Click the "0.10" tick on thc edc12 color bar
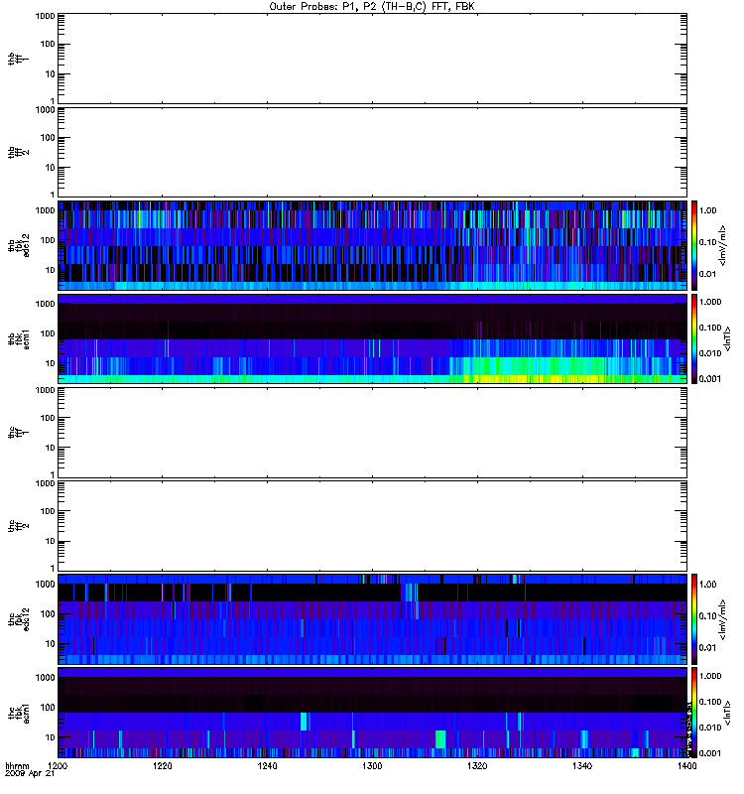This screenshot has width=744, height=794. point(708,615)
